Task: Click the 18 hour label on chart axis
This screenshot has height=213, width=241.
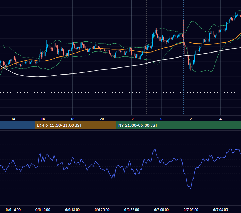Action: point(72,119)
